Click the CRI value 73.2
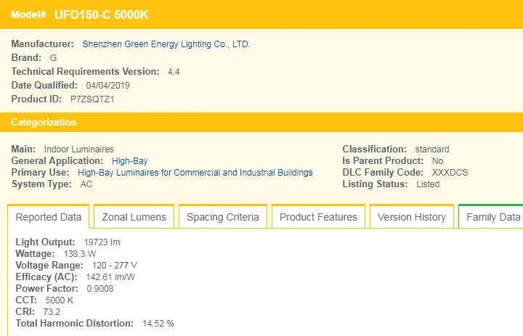 (52, 312)
